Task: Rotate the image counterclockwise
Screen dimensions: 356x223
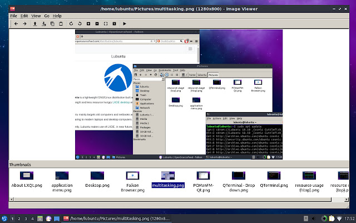Action: click(x=80, y=23)
